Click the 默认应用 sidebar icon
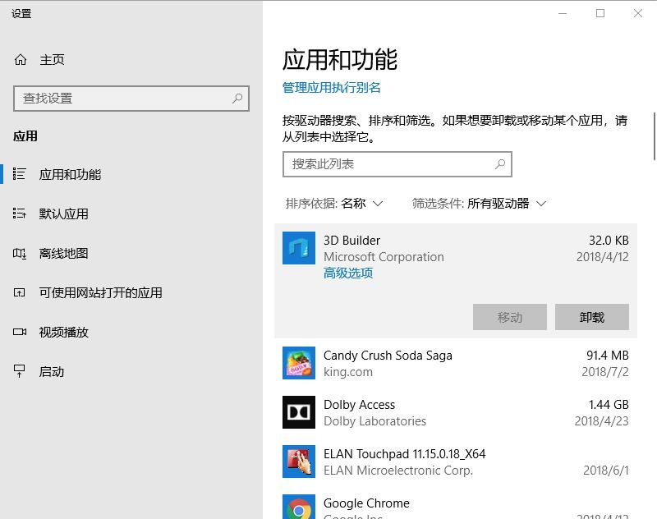Image resolution: width=657 pixels, height=519 pixels. coord(19,214)
